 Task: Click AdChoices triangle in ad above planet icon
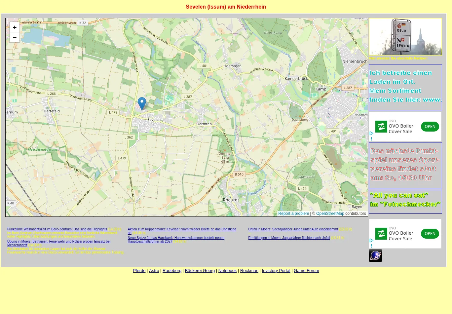(x=371, y=241)
